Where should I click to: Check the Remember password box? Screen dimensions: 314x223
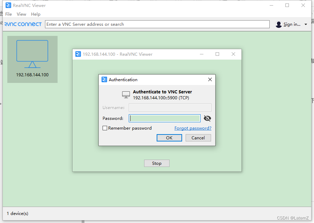click(105, 128)
